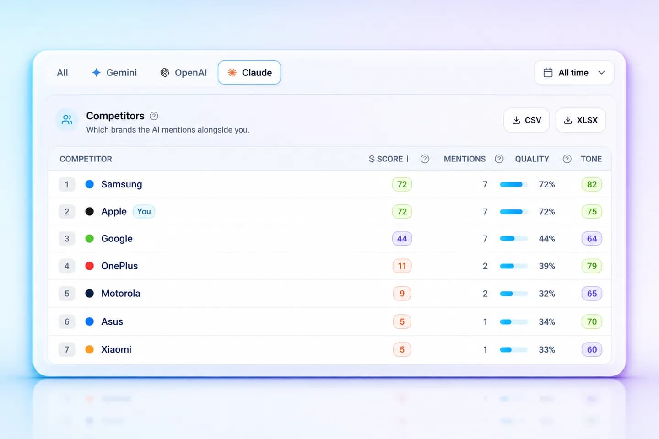Screen dimensions: 659x439
Task: Select the Apple competitor name
Action: tap(114, 212)
